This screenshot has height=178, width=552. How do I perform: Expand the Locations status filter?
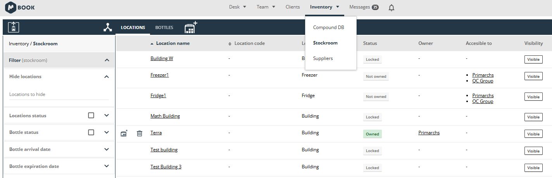pyautogui.click(x=107, y=115)
